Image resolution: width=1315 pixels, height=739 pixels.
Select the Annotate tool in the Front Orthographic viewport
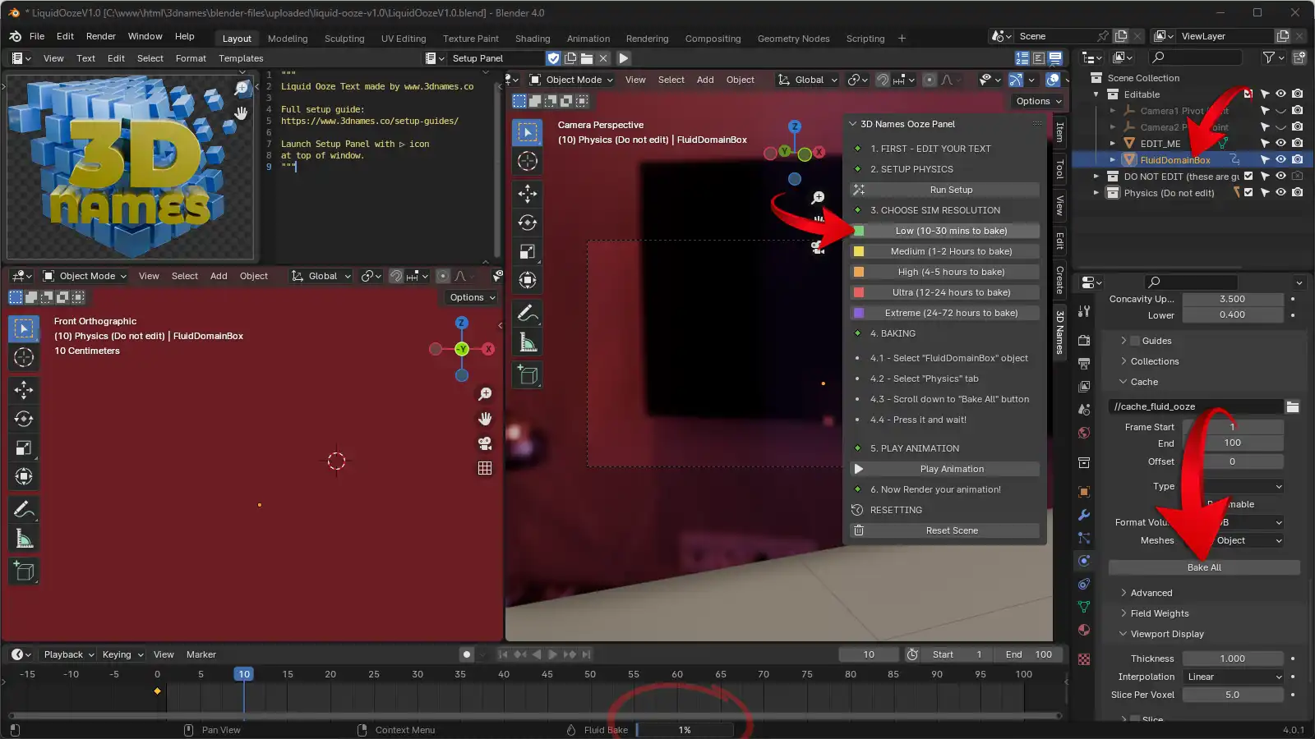(24, 509)
